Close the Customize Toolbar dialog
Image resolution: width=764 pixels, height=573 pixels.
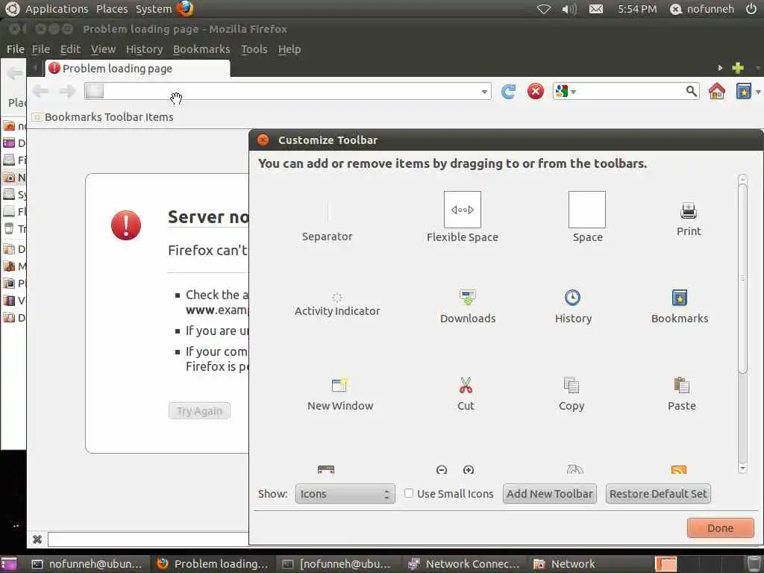(263, 140)
